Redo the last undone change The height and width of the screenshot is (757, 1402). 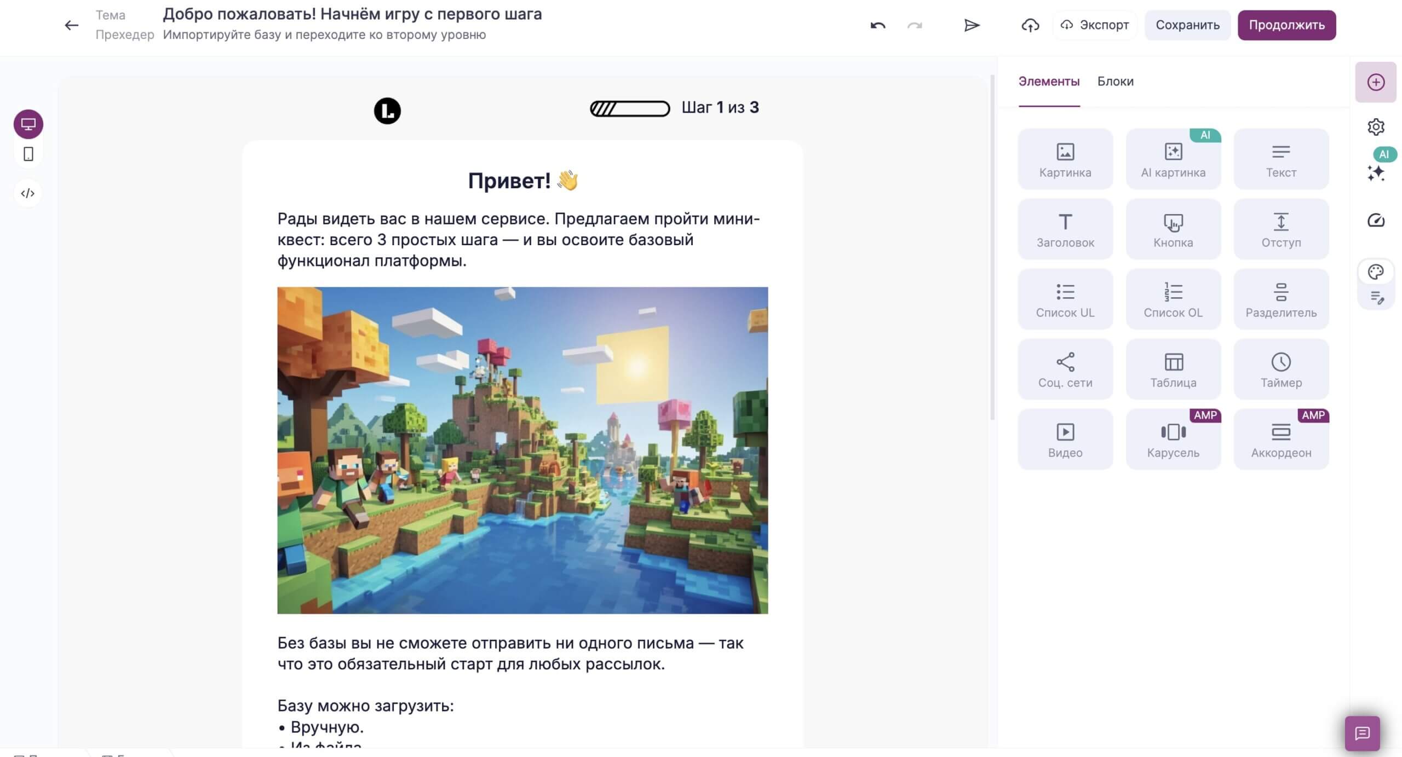tap(915, 25)
